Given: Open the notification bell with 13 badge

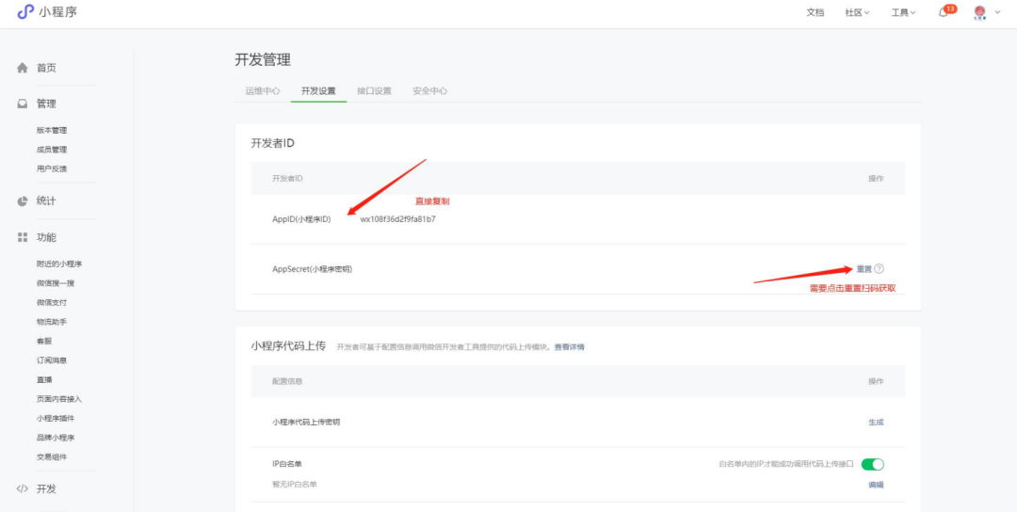Looking at the screenshot, I should coord(944,12).
